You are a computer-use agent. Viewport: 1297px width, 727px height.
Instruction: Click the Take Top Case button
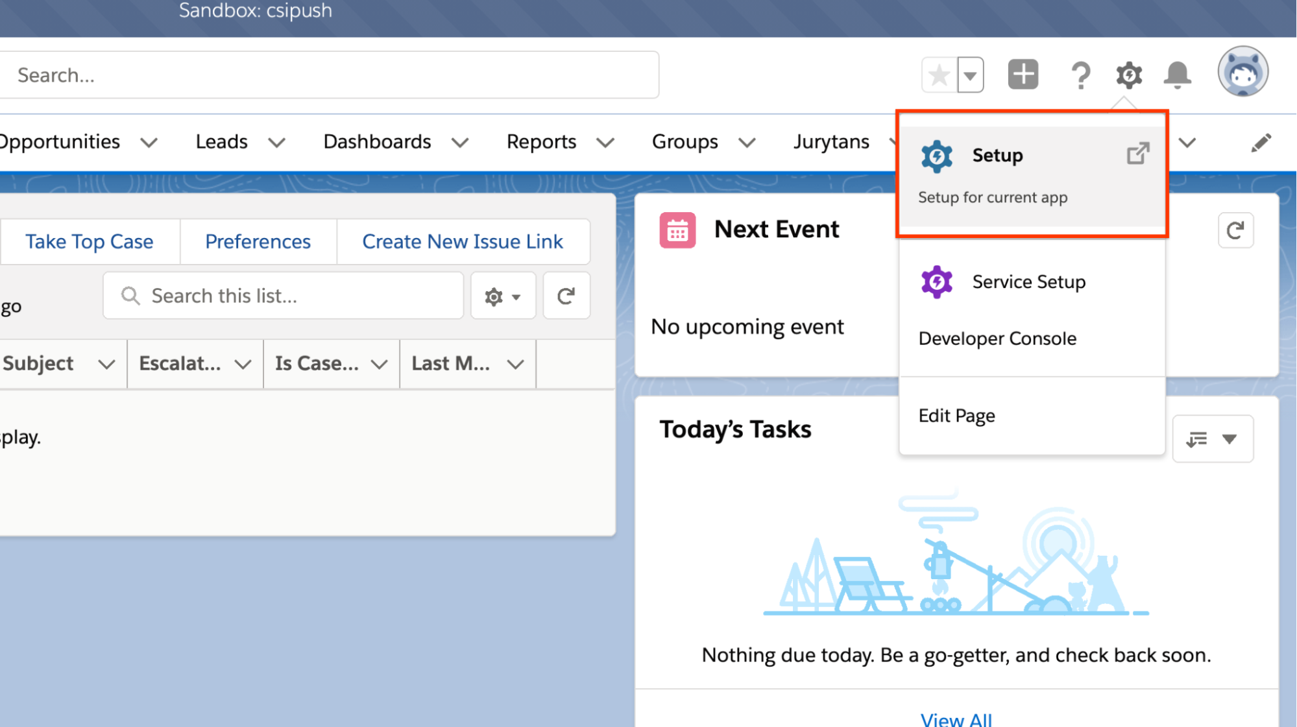point(88,241)
